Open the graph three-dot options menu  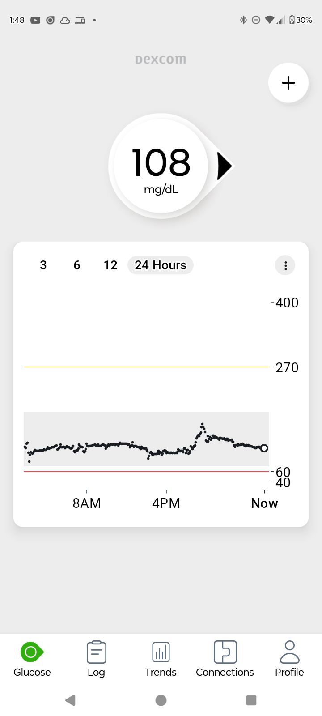click(x=285, y=265)
